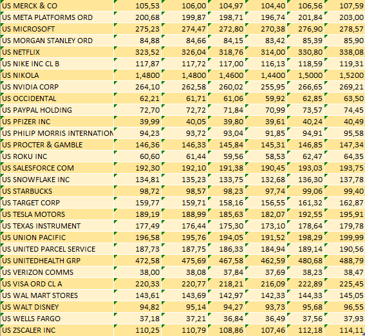Select the US TESLA MOTORS cell
Image resolution: width=365 pixels, height=336 pixels.
pos(57,214)
